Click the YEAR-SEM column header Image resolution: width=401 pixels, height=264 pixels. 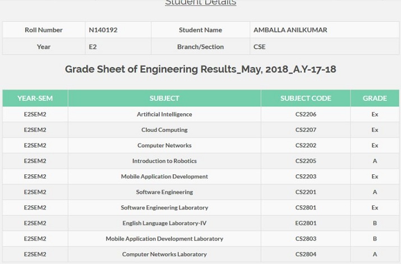pyautogui.click(x=35, y=98)
